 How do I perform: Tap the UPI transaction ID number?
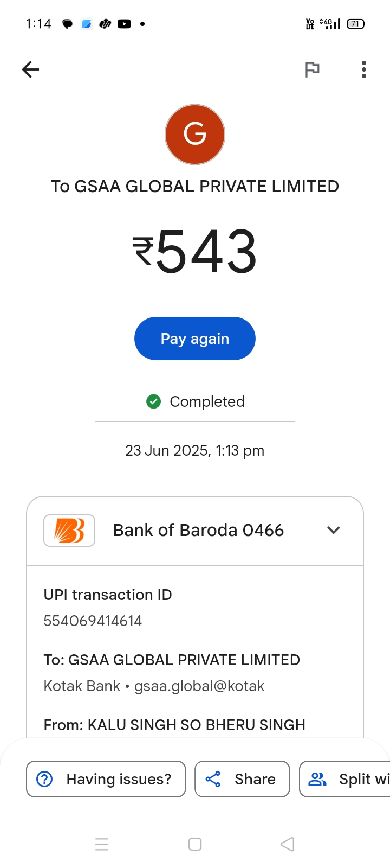tap(93, 621)
